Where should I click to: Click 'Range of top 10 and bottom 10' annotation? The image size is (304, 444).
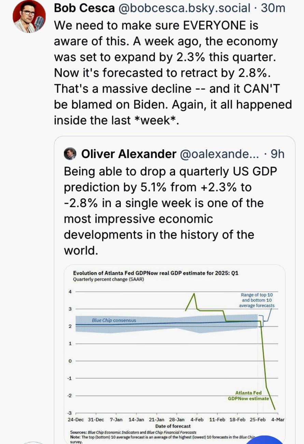(257, 300)
